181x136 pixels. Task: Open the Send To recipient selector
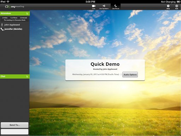(x=14, y=125)
